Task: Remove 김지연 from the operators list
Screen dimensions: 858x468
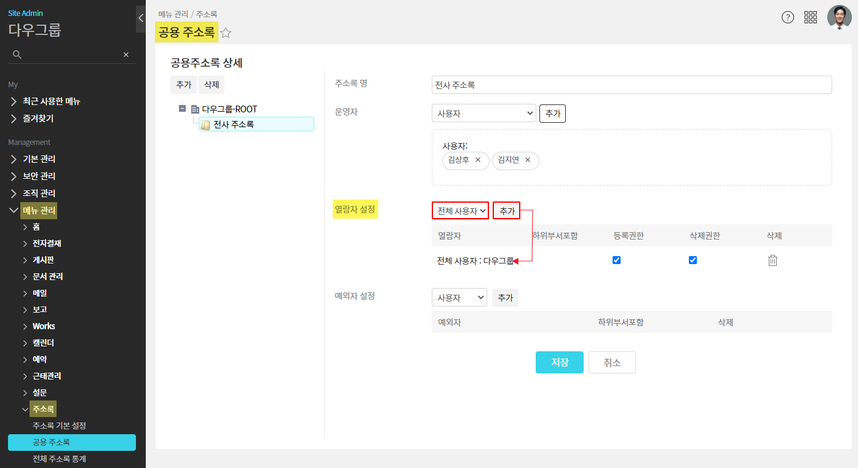Action: pos(528,160)
